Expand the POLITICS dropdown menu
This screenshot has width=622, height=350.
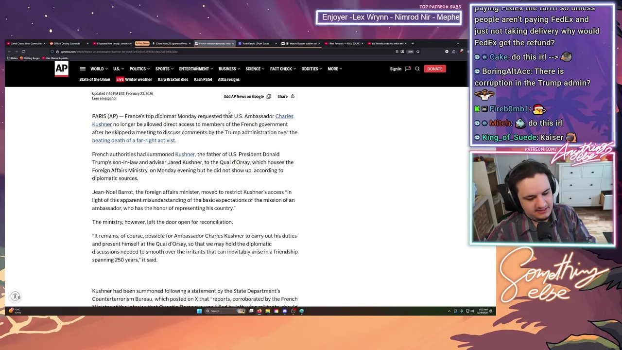tap(139, 69)
